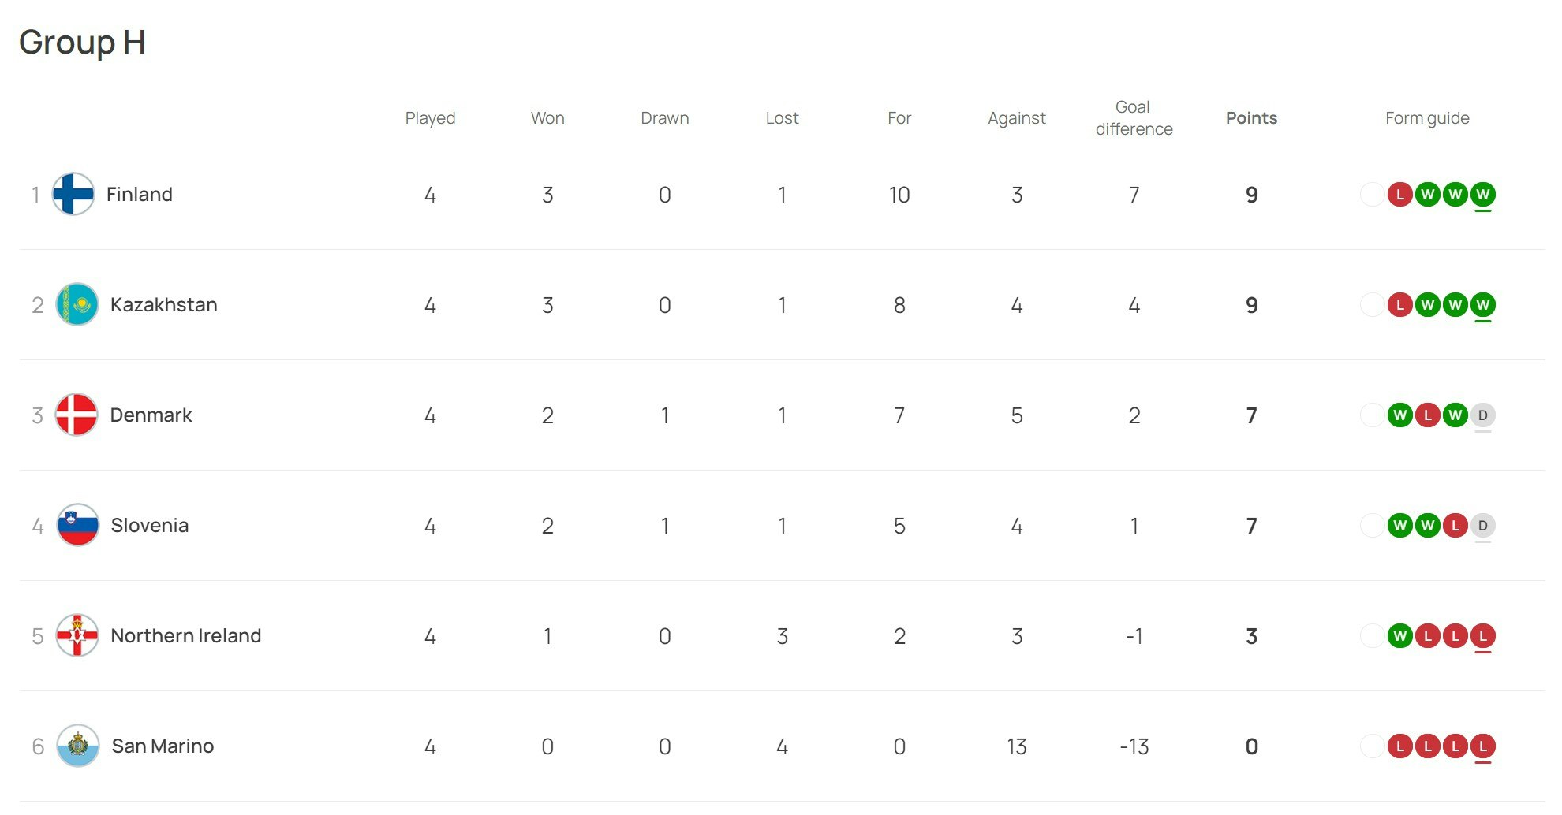This screenshot has width=1562, height=815.
Task: Click the Denmark flag icon
Action: [x=77, y=415]
